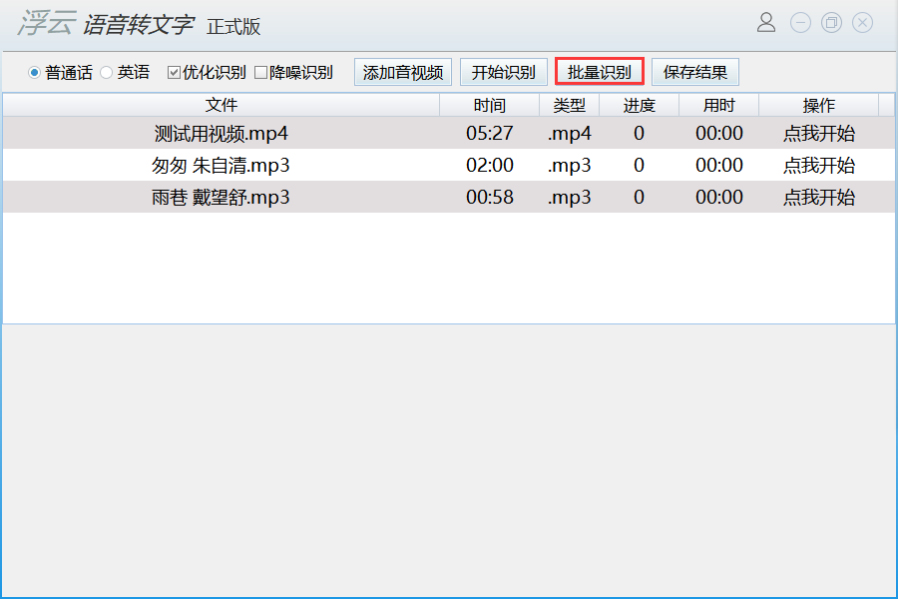Click the 文件 column header

222,105
